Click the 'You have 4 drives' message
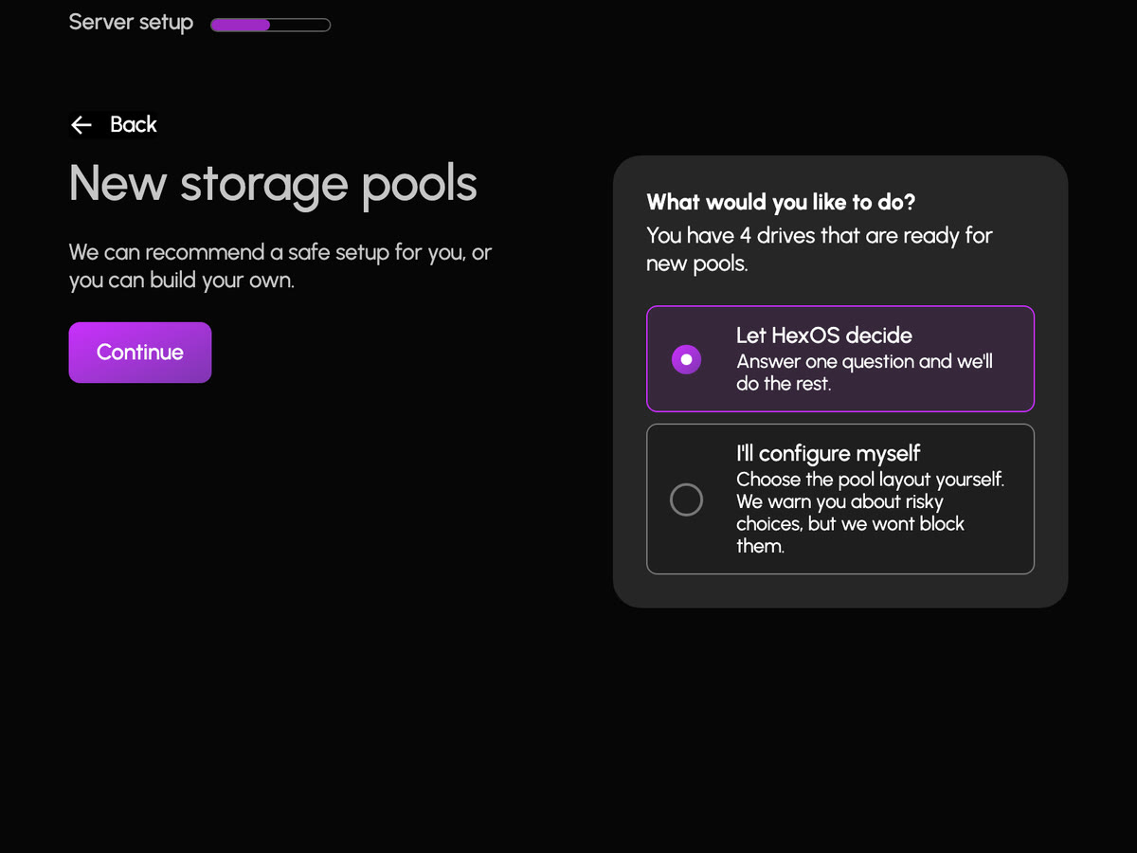 pos(819,249)
